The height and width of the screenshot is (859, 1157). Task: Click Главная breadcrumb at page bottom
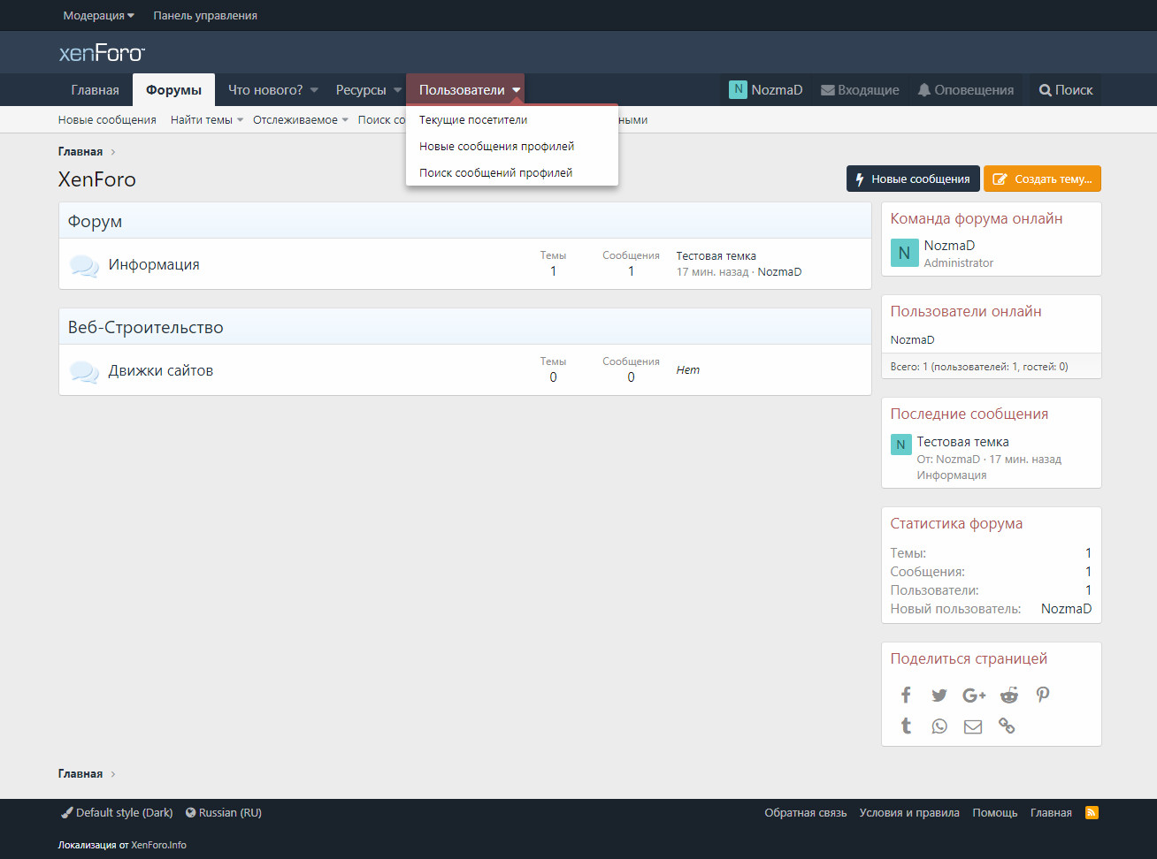pos(80,774)
